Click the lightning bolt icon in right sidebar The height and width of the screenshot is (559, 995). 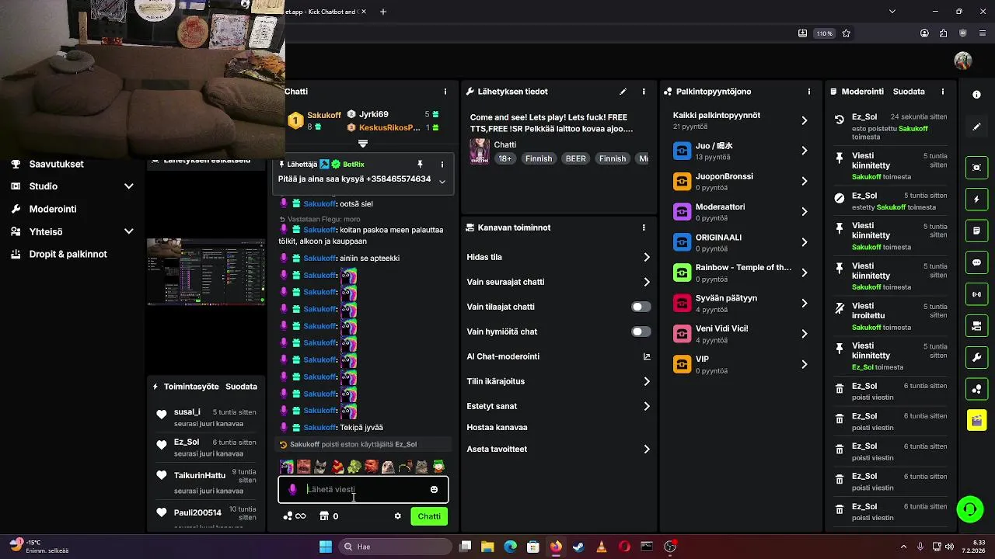pos(976,200)
